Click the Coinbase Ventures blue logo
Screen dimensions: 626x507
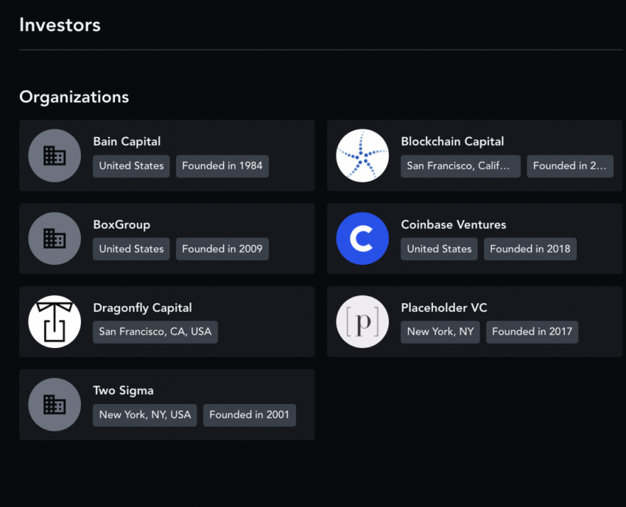point(362,239)
